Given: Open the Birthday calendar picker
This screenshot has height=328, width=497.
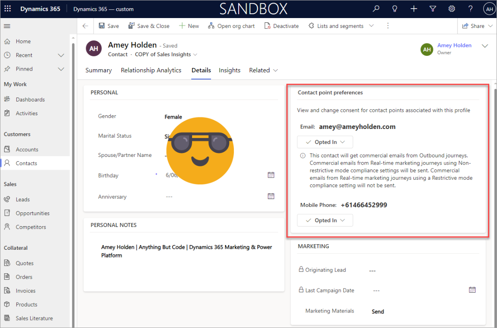Looking at the screenshot, I should tap(271, 175).
